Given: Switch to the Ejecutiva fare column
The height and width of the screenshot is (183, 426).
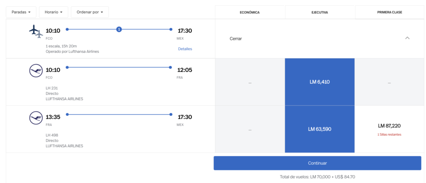Looking at the screenshot, I should point(320,12).
